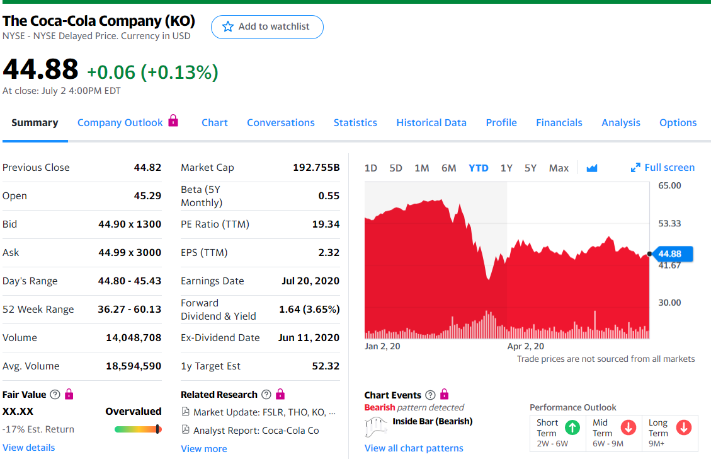Screen dimensions: 711x459
Task: Click the Fair Value overvalued gauge bar
Action: pos(138,429)
